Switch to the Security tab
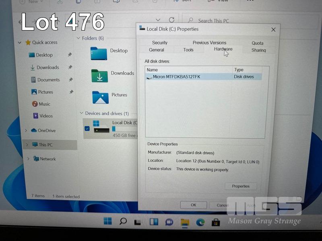 pyautogui.click(x=159, y=43)
